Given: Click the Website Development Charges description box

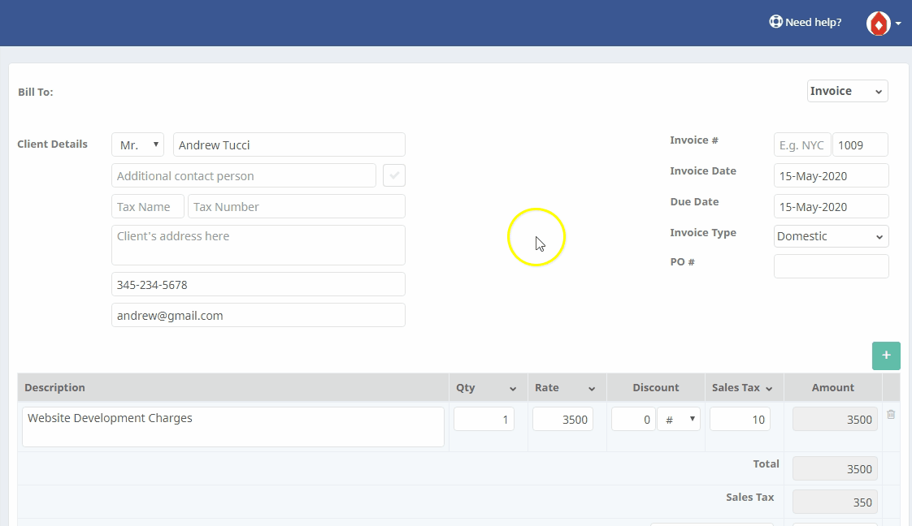Looking at the screenshot, I should 233,427.
